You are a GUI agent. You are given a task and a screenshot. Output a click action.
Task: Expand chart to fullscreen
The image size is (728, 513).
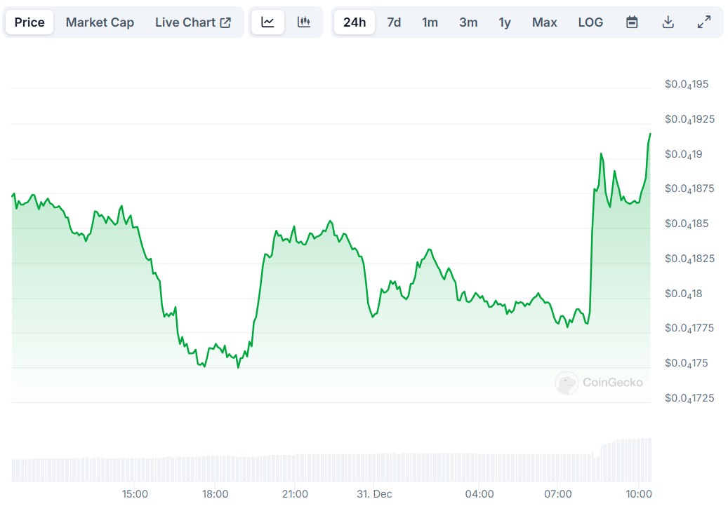pyautogui.click(x=704, y=22)
